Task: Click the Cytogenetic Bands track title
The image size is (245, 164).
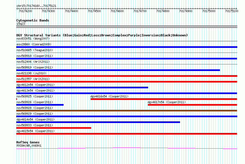Action: [33, 20]
